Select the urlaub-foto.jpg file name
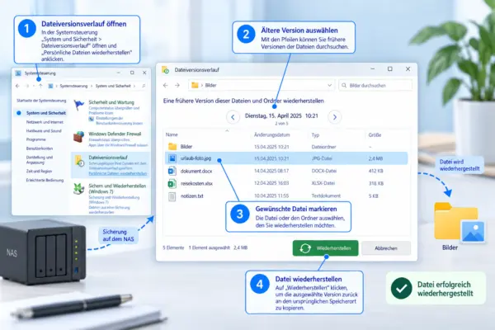 (x=196, y=158)
